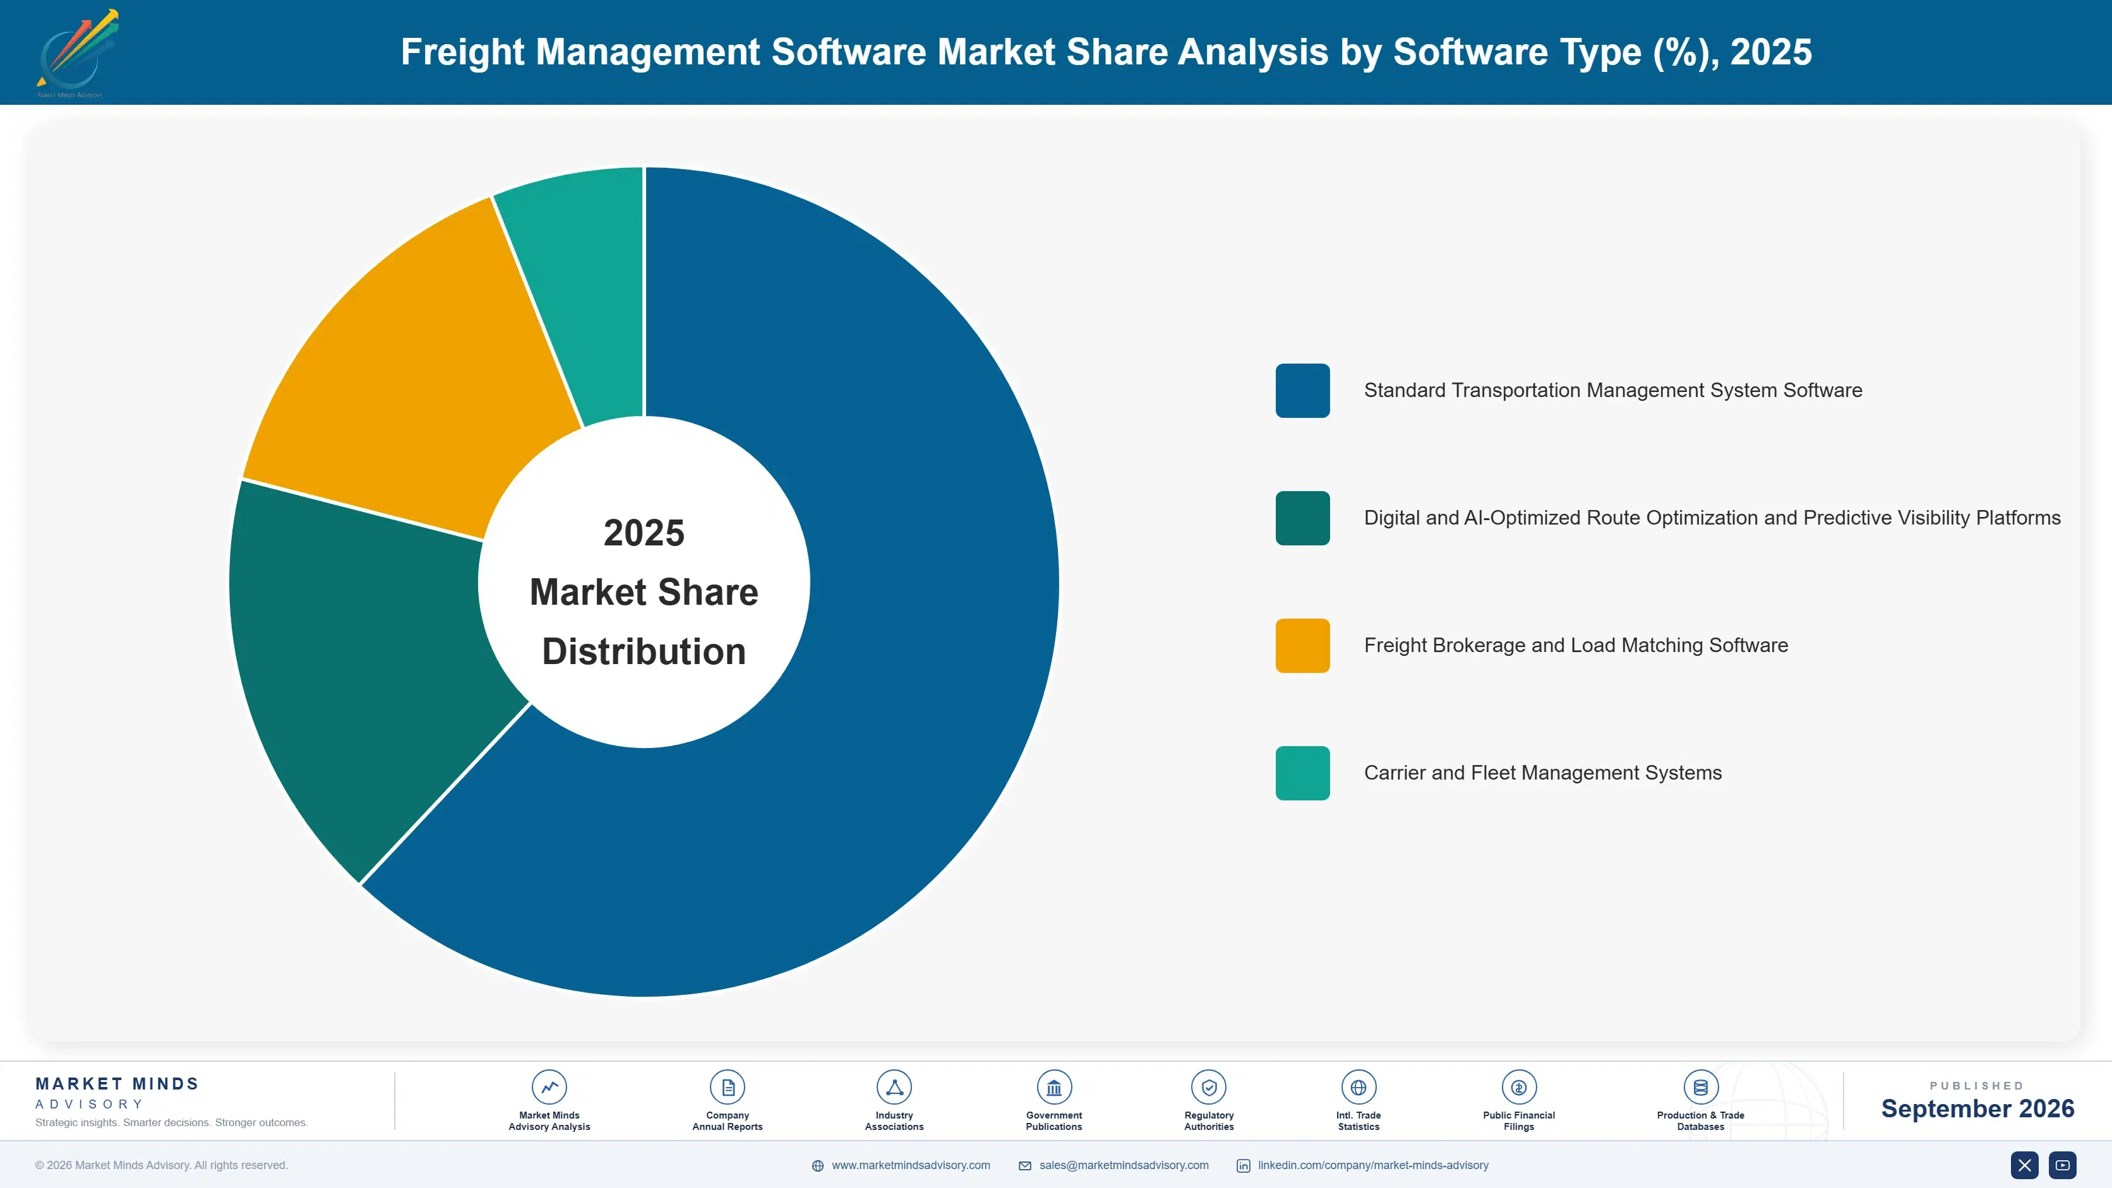Click the dark green Digital and AI-Optimized legend swatch

coord(1303,518)
